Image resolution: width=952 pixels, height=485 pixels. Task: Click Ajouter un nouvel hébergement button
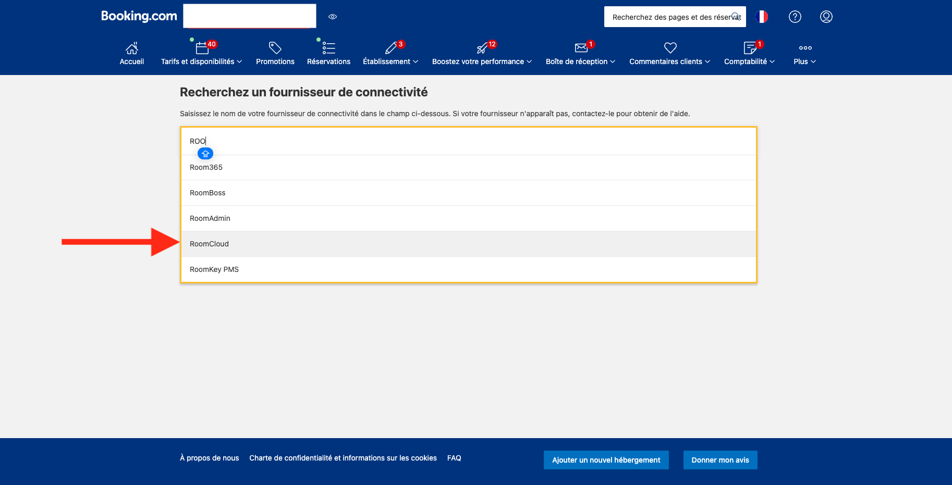click(606, 460)
